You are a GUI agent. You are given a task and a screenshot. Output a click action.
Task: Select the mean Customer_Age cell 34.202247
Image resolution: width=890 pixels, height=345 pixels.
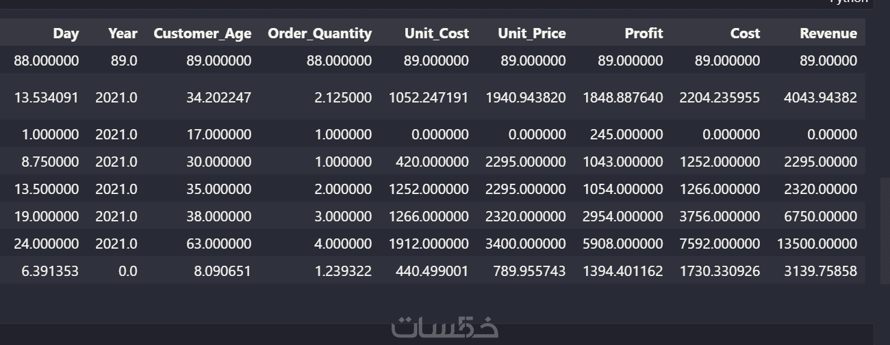[218, 98]
